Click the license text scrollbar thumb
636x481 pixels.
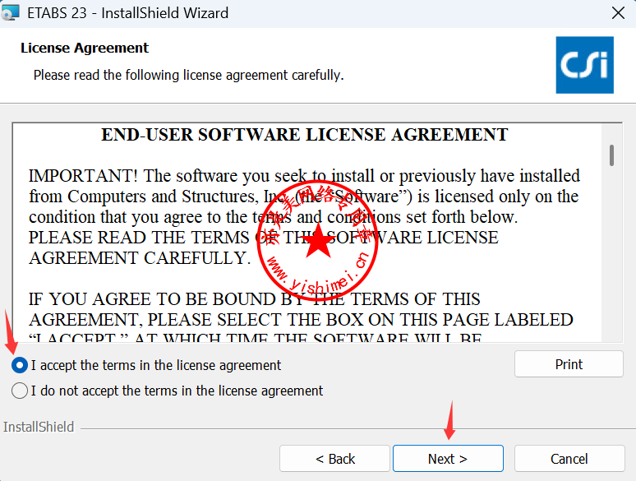click(611, 155)
